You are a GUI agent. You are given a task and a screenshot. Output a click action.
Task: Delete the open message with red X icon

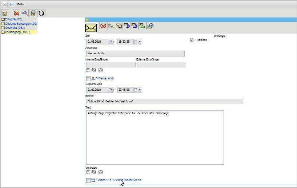click(x=103, y=26)
